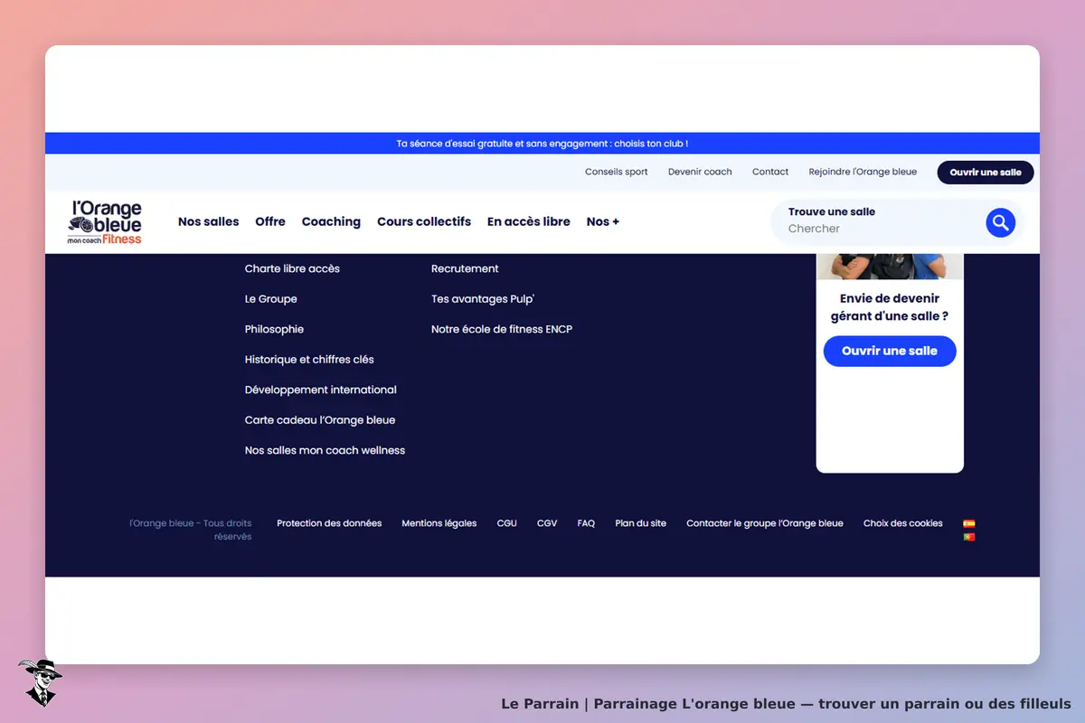Open Le Groupe footer link
This screenshot has height=723, width=1085.
tap(271, 299)
